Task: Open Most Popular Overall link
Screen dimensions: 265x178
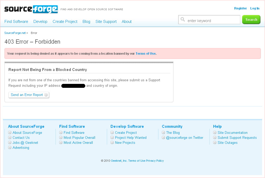Action: (x=79, y=138)
